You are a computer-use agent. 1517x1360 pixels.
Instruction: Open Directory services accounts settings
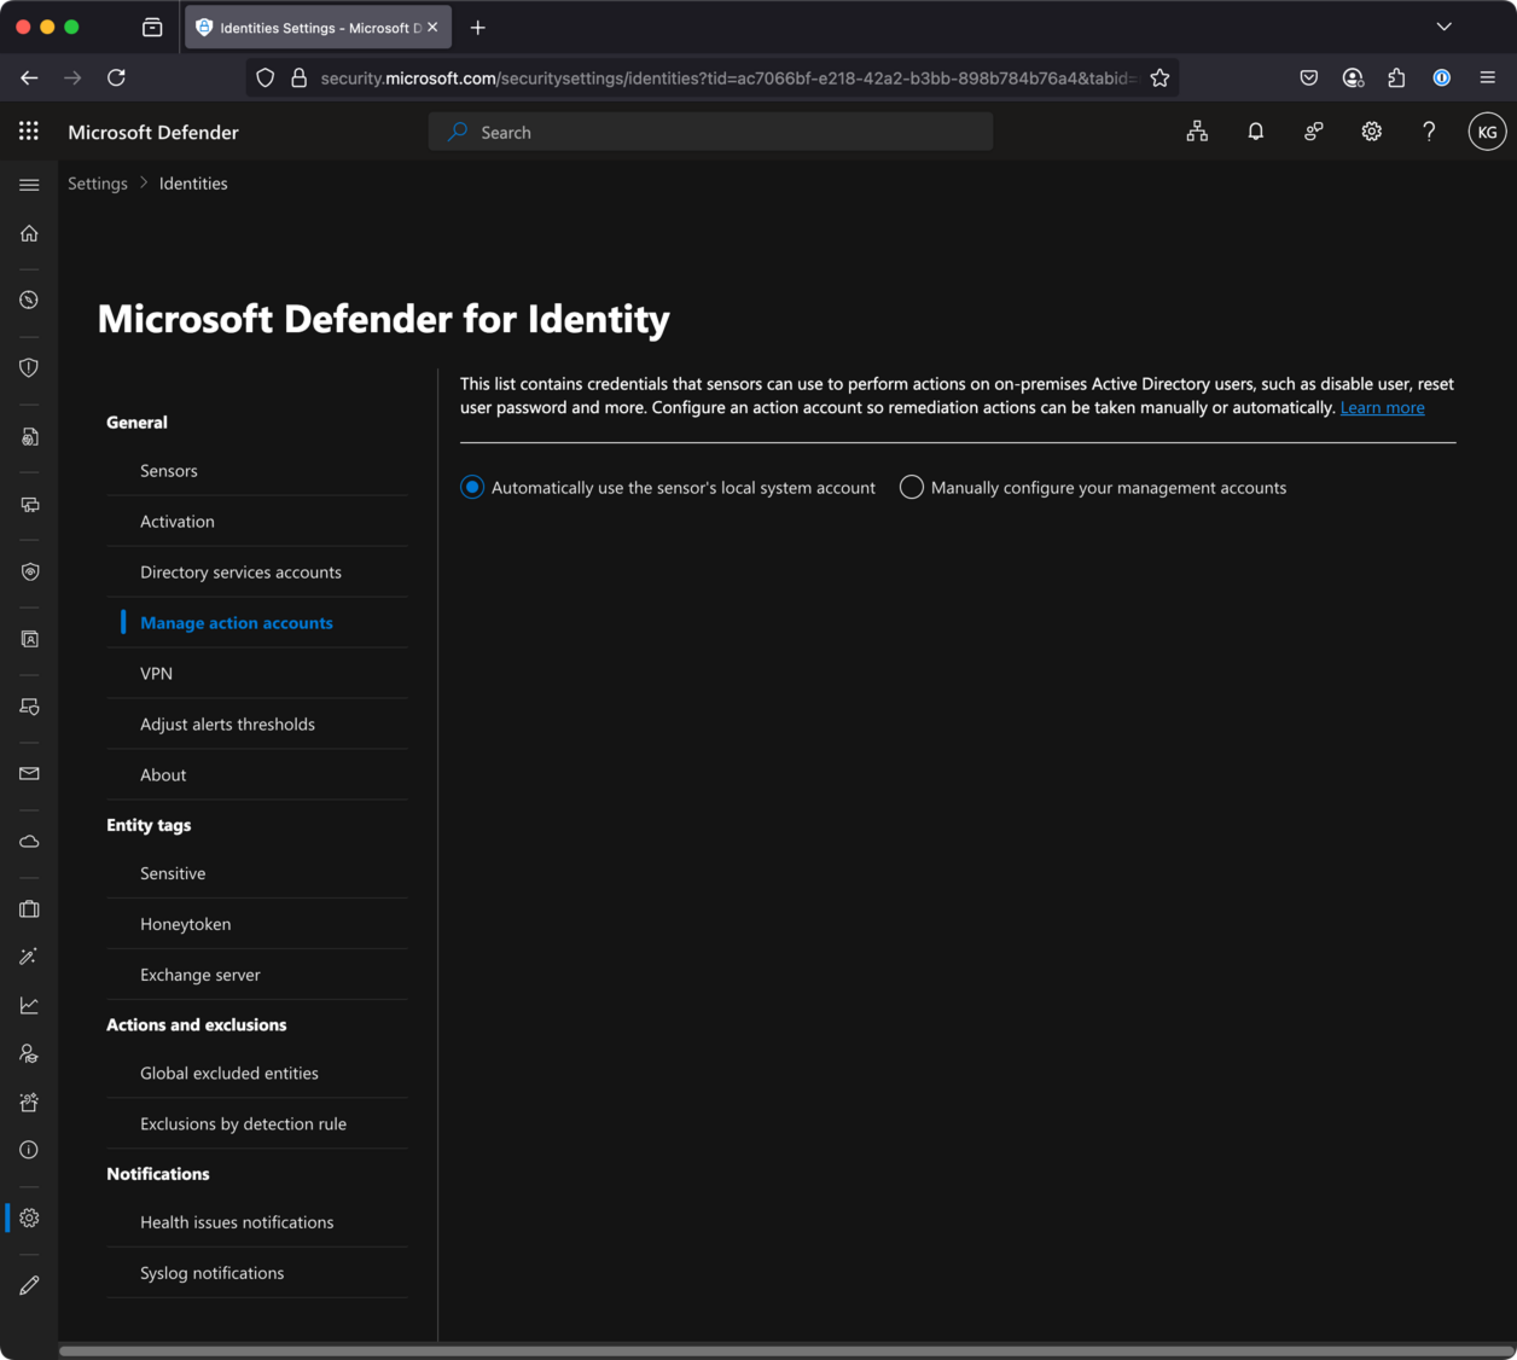pyautogui.click(x=240, y=572)
